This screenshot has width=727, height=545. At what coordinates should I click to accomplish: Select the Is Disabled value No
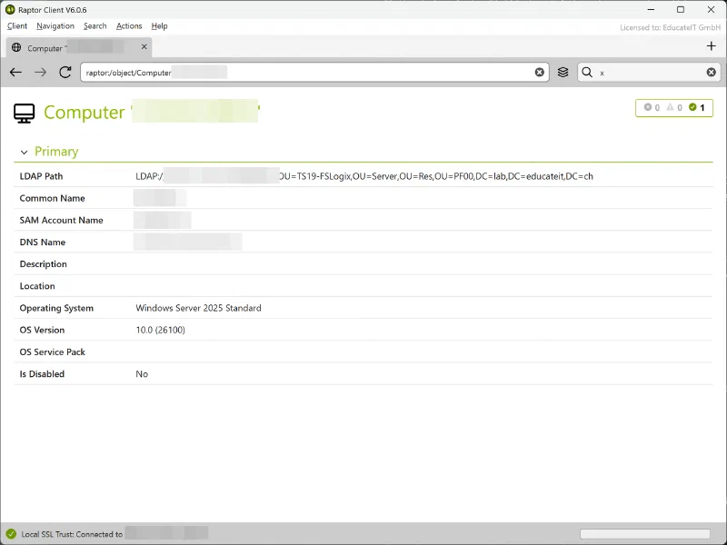[x=142, y=374]
